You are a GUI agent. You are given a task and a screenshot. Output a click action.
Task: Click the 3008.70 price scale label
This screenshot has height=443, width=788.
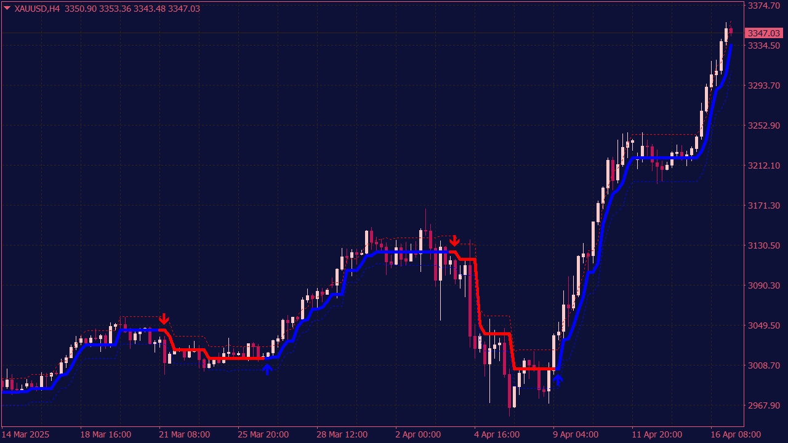764,365
